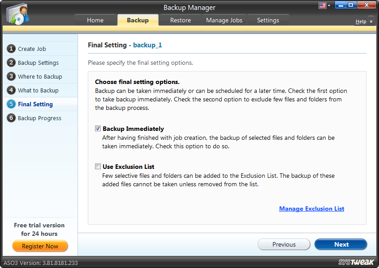Image resolution: width=379 pixels, height=268 pixels.
Task: Click the Previous button
Action: pos(284,244)
